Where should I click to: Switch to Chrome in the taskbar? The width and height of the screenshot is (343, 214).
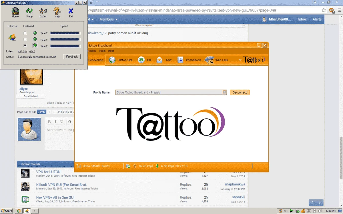point(19,211)
